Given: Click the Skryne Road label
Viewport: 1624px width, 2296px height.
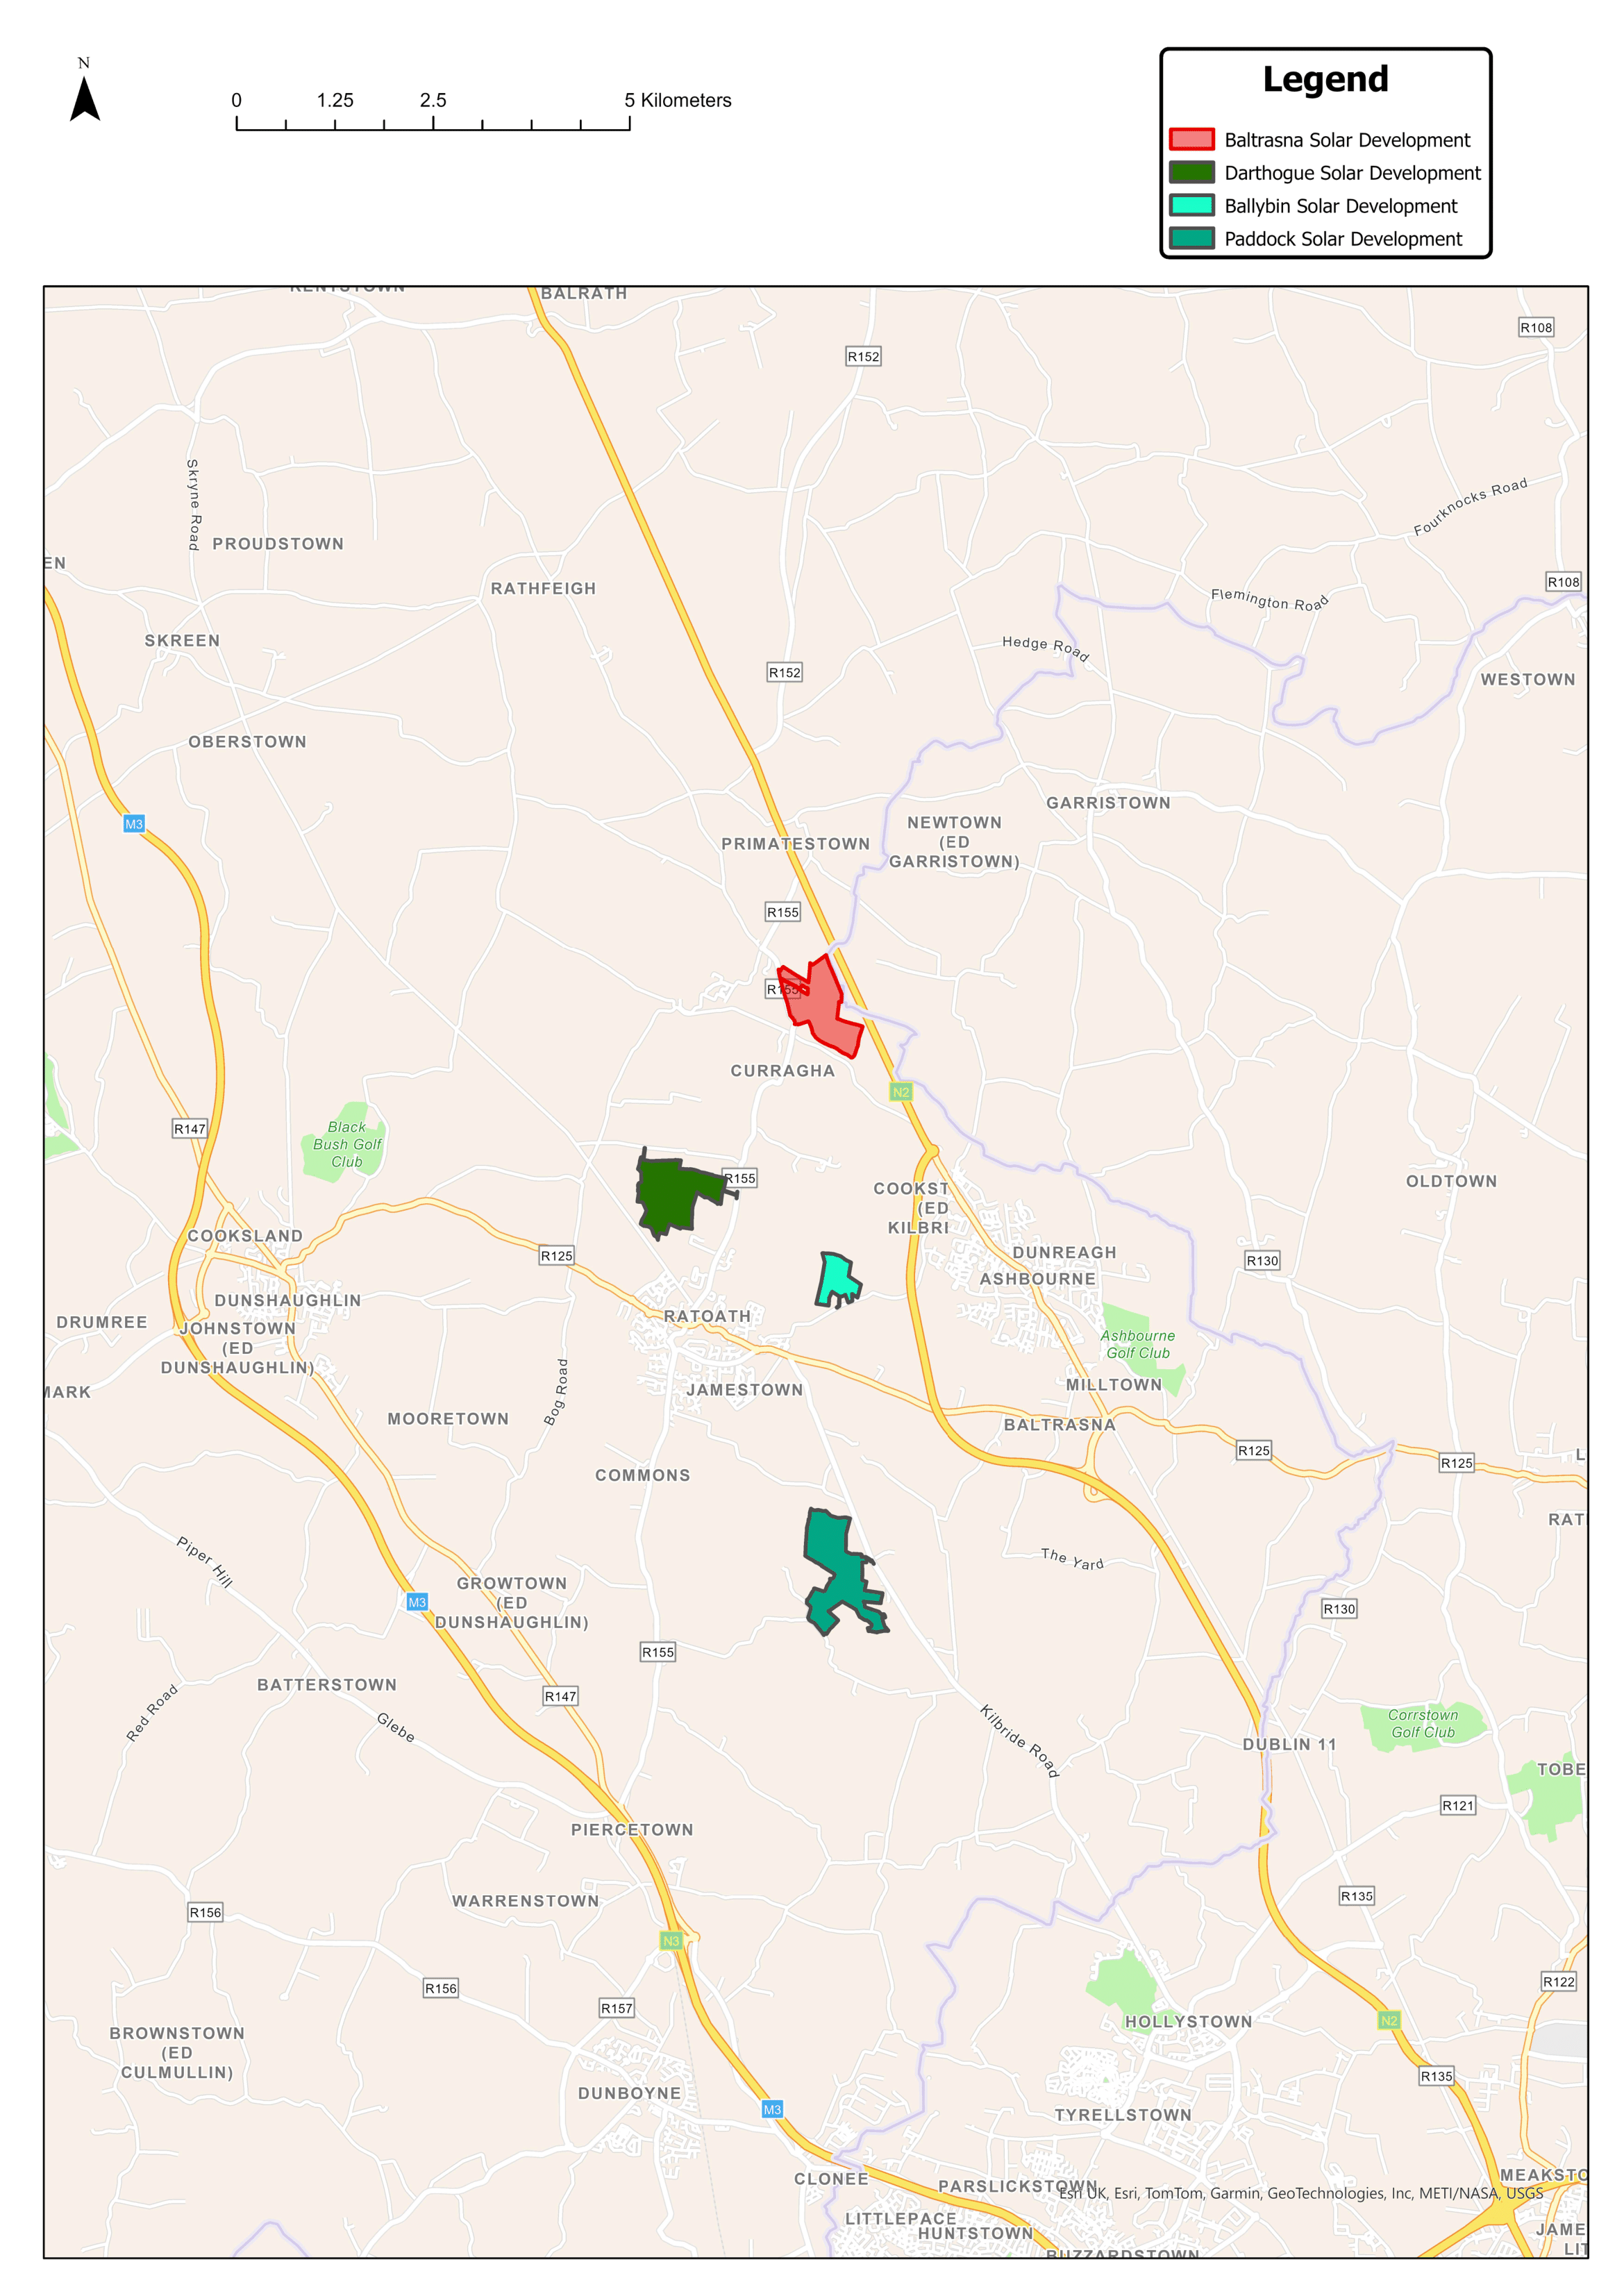Looking at the screenshot, I should click(x=194, y=505).
